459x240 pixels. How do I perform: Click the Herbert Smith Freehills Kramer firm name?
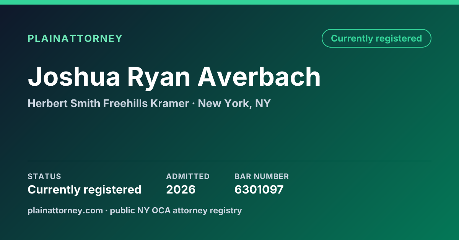pos(108,103)
